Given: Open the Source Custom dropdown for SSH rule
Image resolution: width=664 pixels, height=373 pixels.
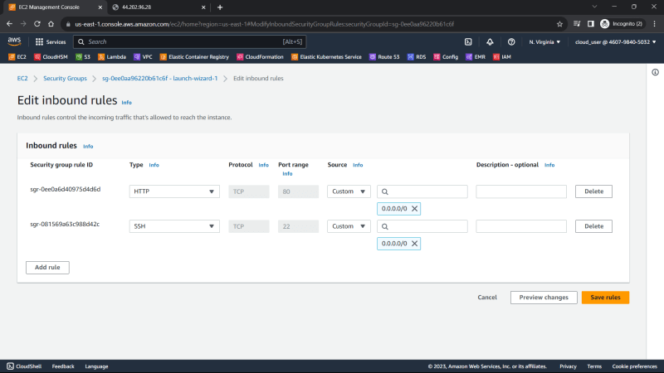Looking at the screenshot, I should click(349, 226).
